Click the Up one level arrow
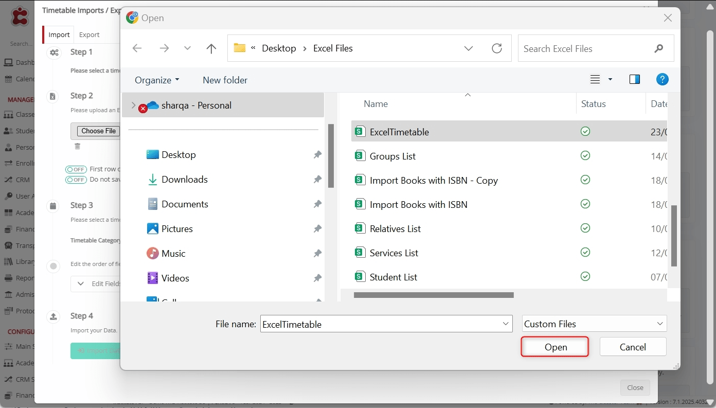This screenshot has width=716, height=408. 211,48
